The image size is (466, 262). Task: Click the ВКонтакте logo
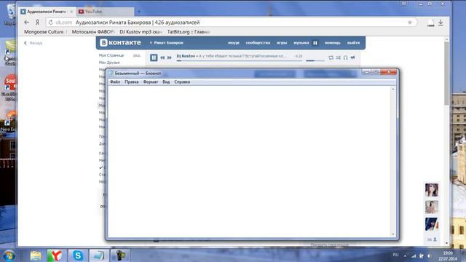(x=120, y=42)
